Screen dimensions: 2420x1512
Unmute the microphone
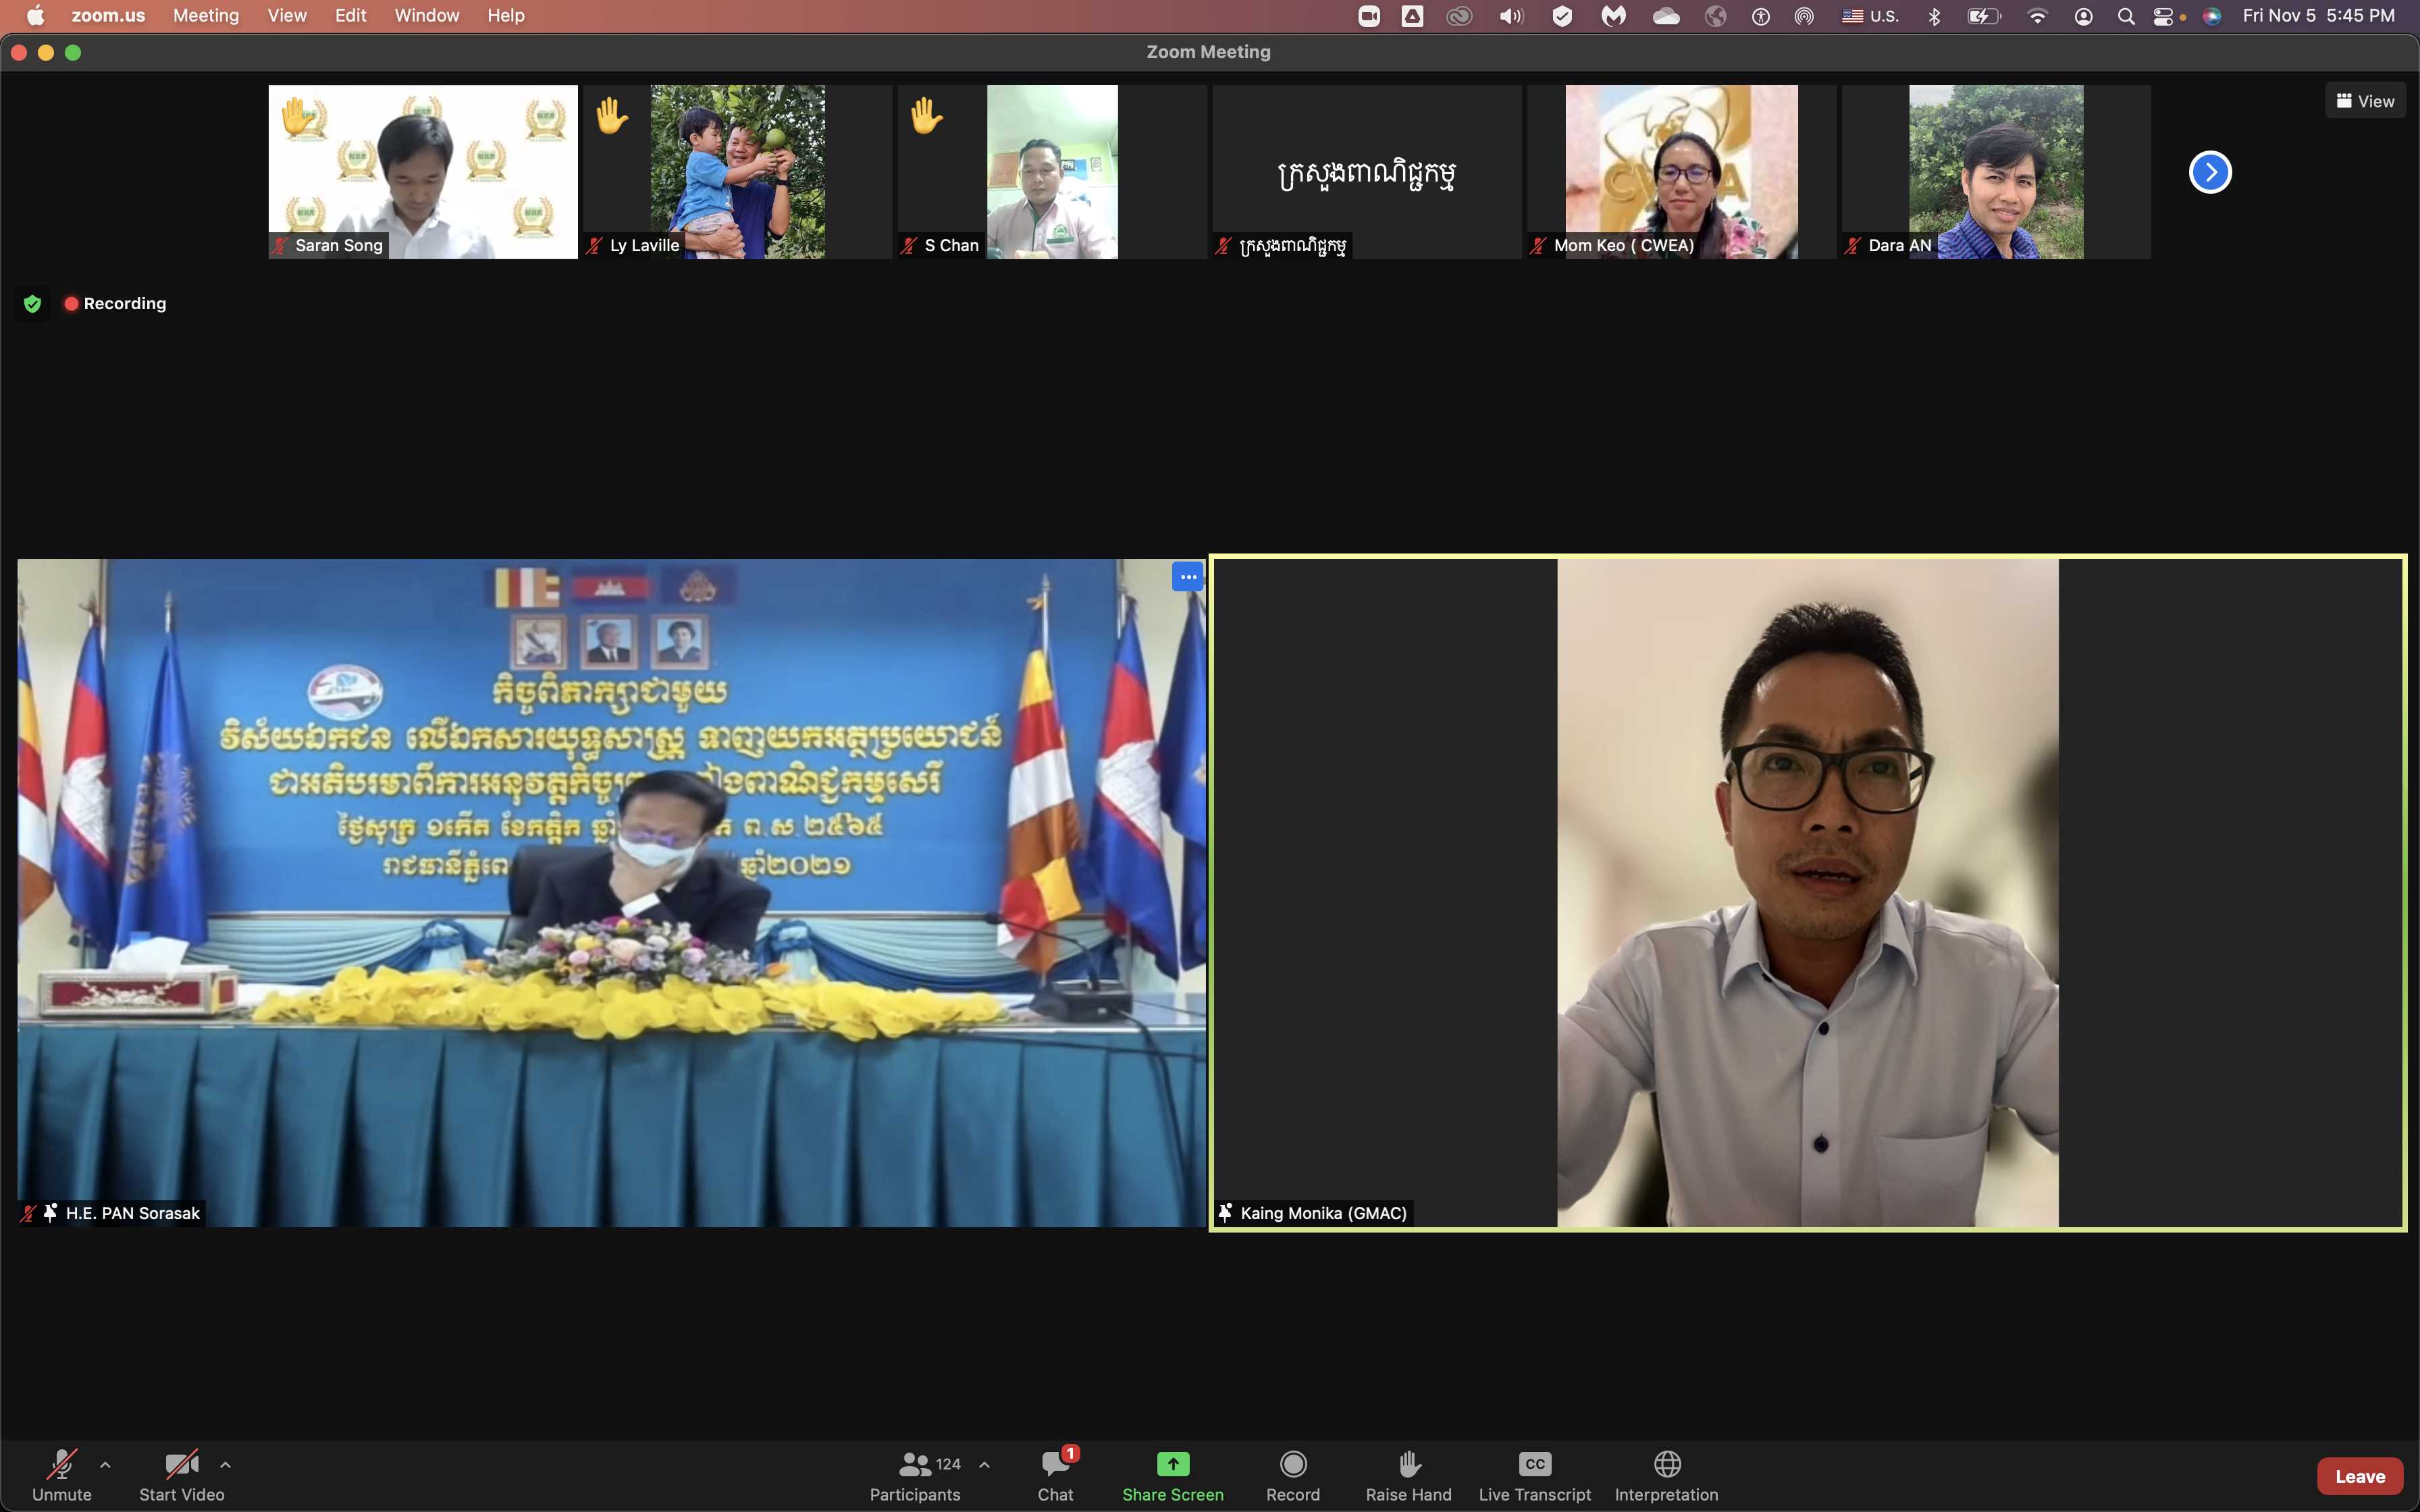[x=61, y=1476]
